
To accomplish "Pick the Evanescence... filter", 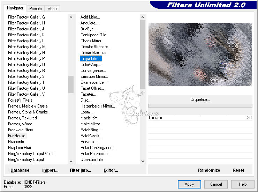I will (93, 82).
